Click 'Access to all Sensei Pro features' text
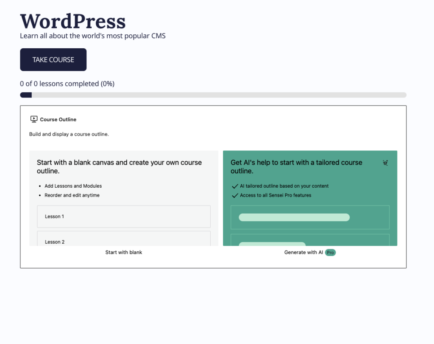This screenshot has height=344, width=434. pos(275,195)
